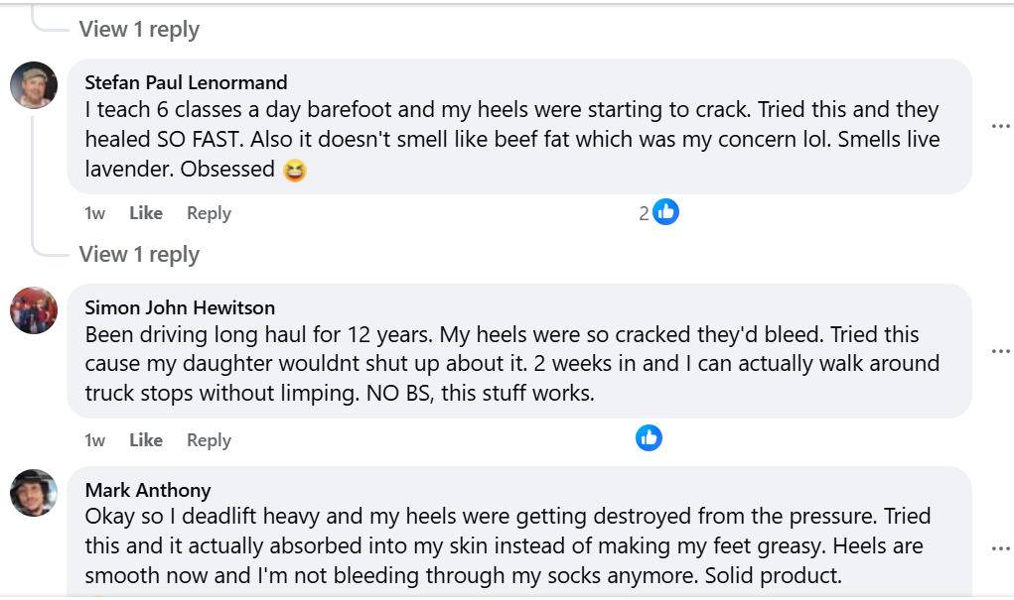Open Simon John Hewitson's profile name link

tap(180, 307)
